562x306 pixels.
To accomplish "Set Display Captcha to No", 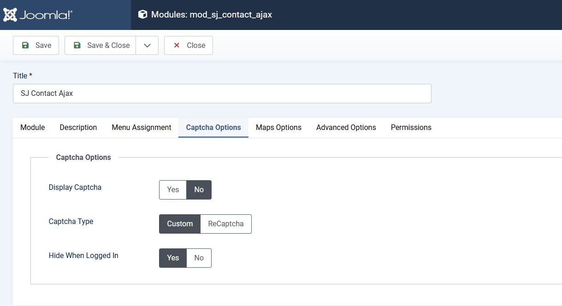I will click(x=199, y=190).
